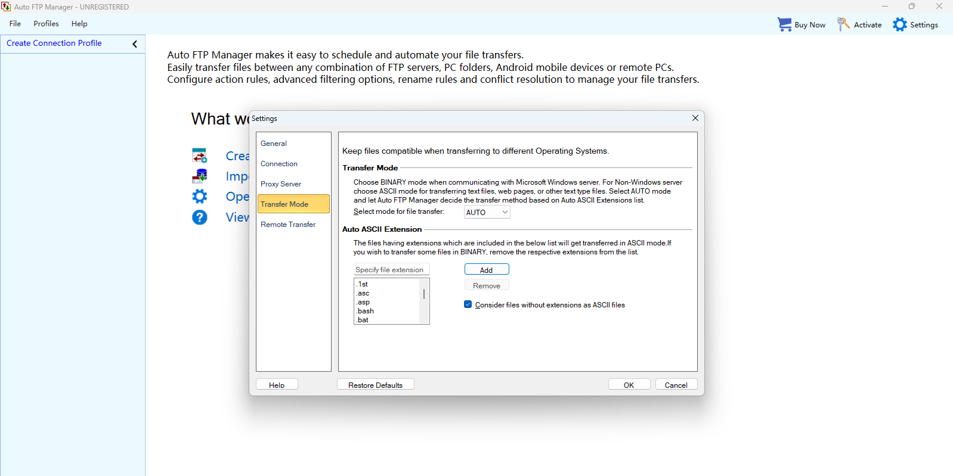Click the Remove extension button

[x=487, y=285]
